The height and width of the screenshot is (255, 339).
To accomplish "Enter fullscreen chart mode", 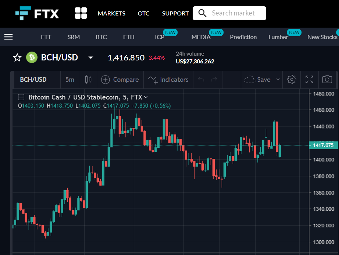I will click(309, 80).
